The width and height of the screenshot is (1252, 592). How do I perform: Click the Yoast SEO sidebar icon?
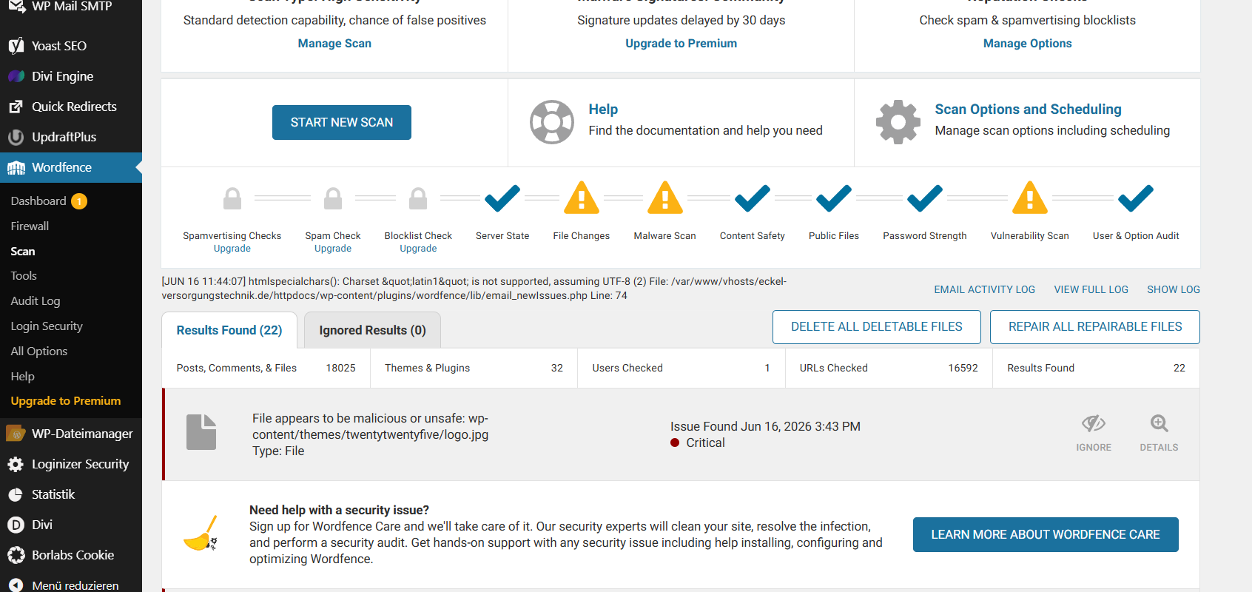16,46
